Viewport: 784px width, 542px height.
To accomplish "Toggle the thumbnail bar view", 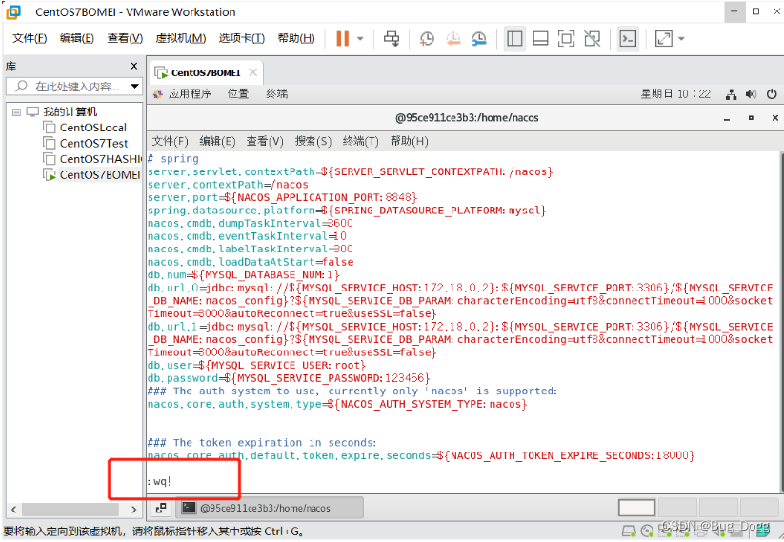I will point(540,38).
